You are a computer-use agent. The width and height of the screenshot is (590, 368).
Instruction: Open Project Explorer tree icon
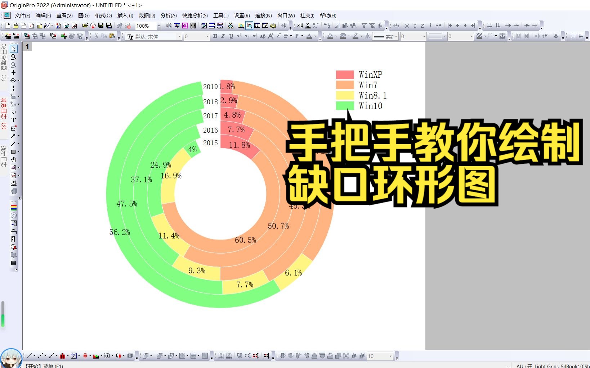pos(231,26)
